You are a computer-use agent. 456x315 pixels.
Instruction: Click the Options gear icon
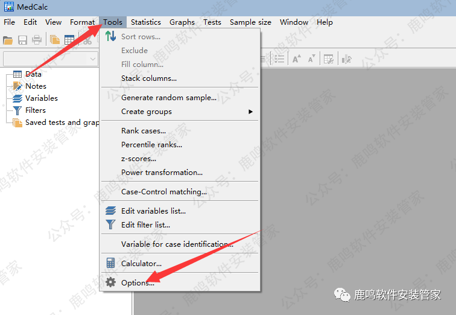[x=110, y=282]
